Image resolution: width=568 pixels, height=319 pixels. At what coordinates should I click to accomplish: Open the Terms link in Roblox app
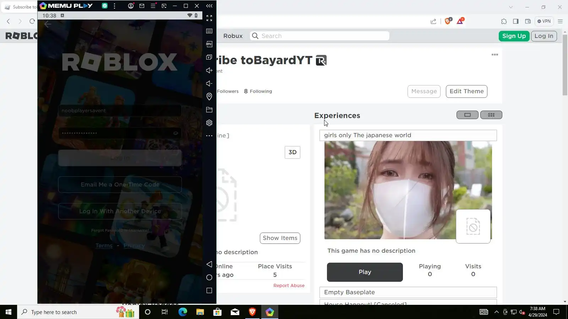[104, 246]
